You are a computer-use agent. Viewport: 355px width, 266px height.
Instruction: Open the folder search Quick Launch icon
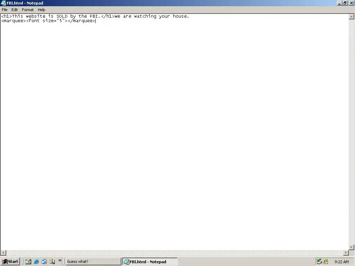point(52,262)
